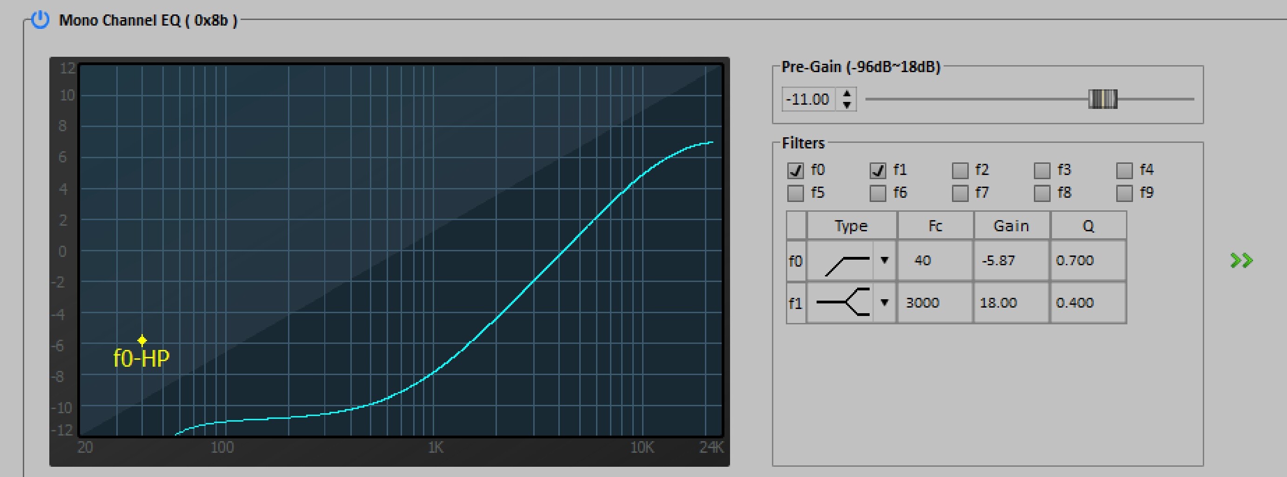Decrease Pre-Gain with the down arrow

847,105
